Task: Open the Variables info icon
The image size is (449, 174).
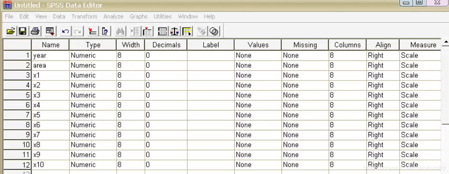Action: pos(105,32)
